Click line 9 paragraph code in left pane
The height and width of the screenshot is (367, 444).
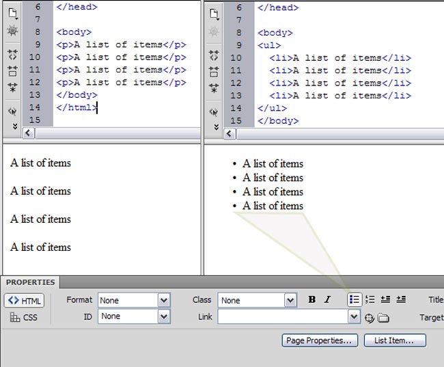click(121, 44)
